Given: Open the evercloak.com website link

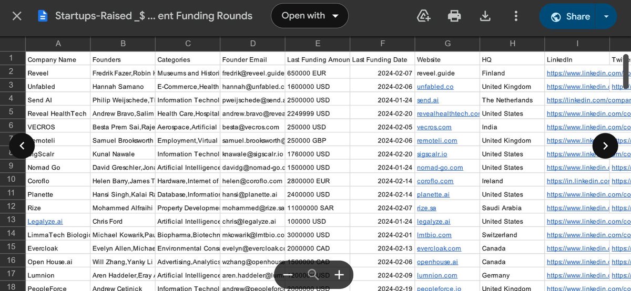Looking at the screenshot, I should coord(439,248).
